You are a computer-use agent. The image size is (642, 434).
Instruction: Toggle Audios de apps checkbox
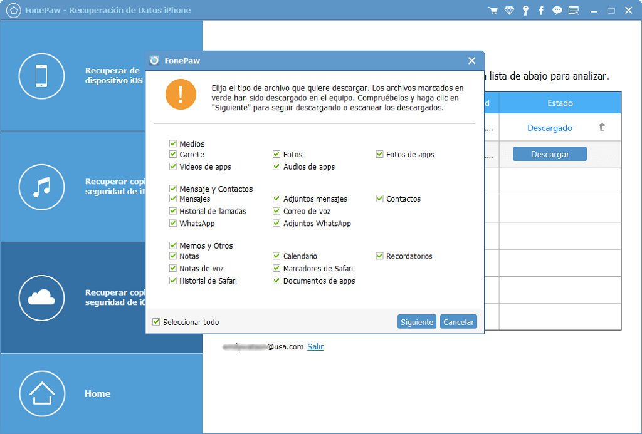(276, 167)
